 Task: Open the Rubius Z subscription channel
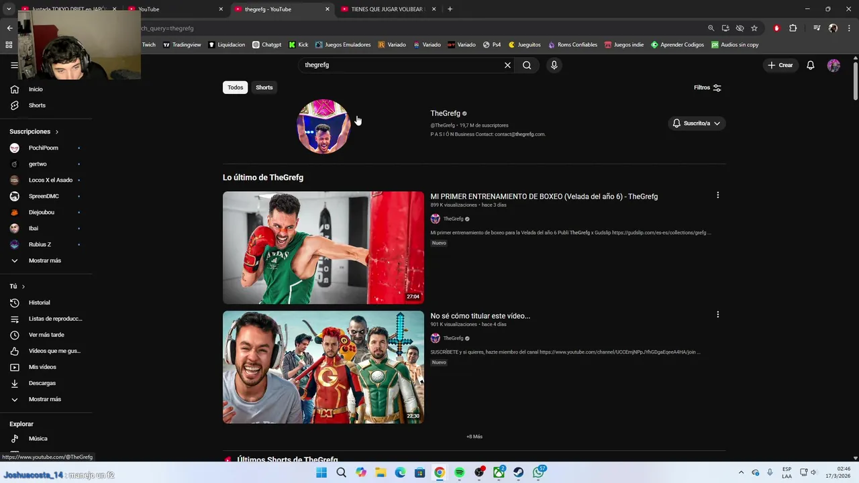[x=40, y=244]
